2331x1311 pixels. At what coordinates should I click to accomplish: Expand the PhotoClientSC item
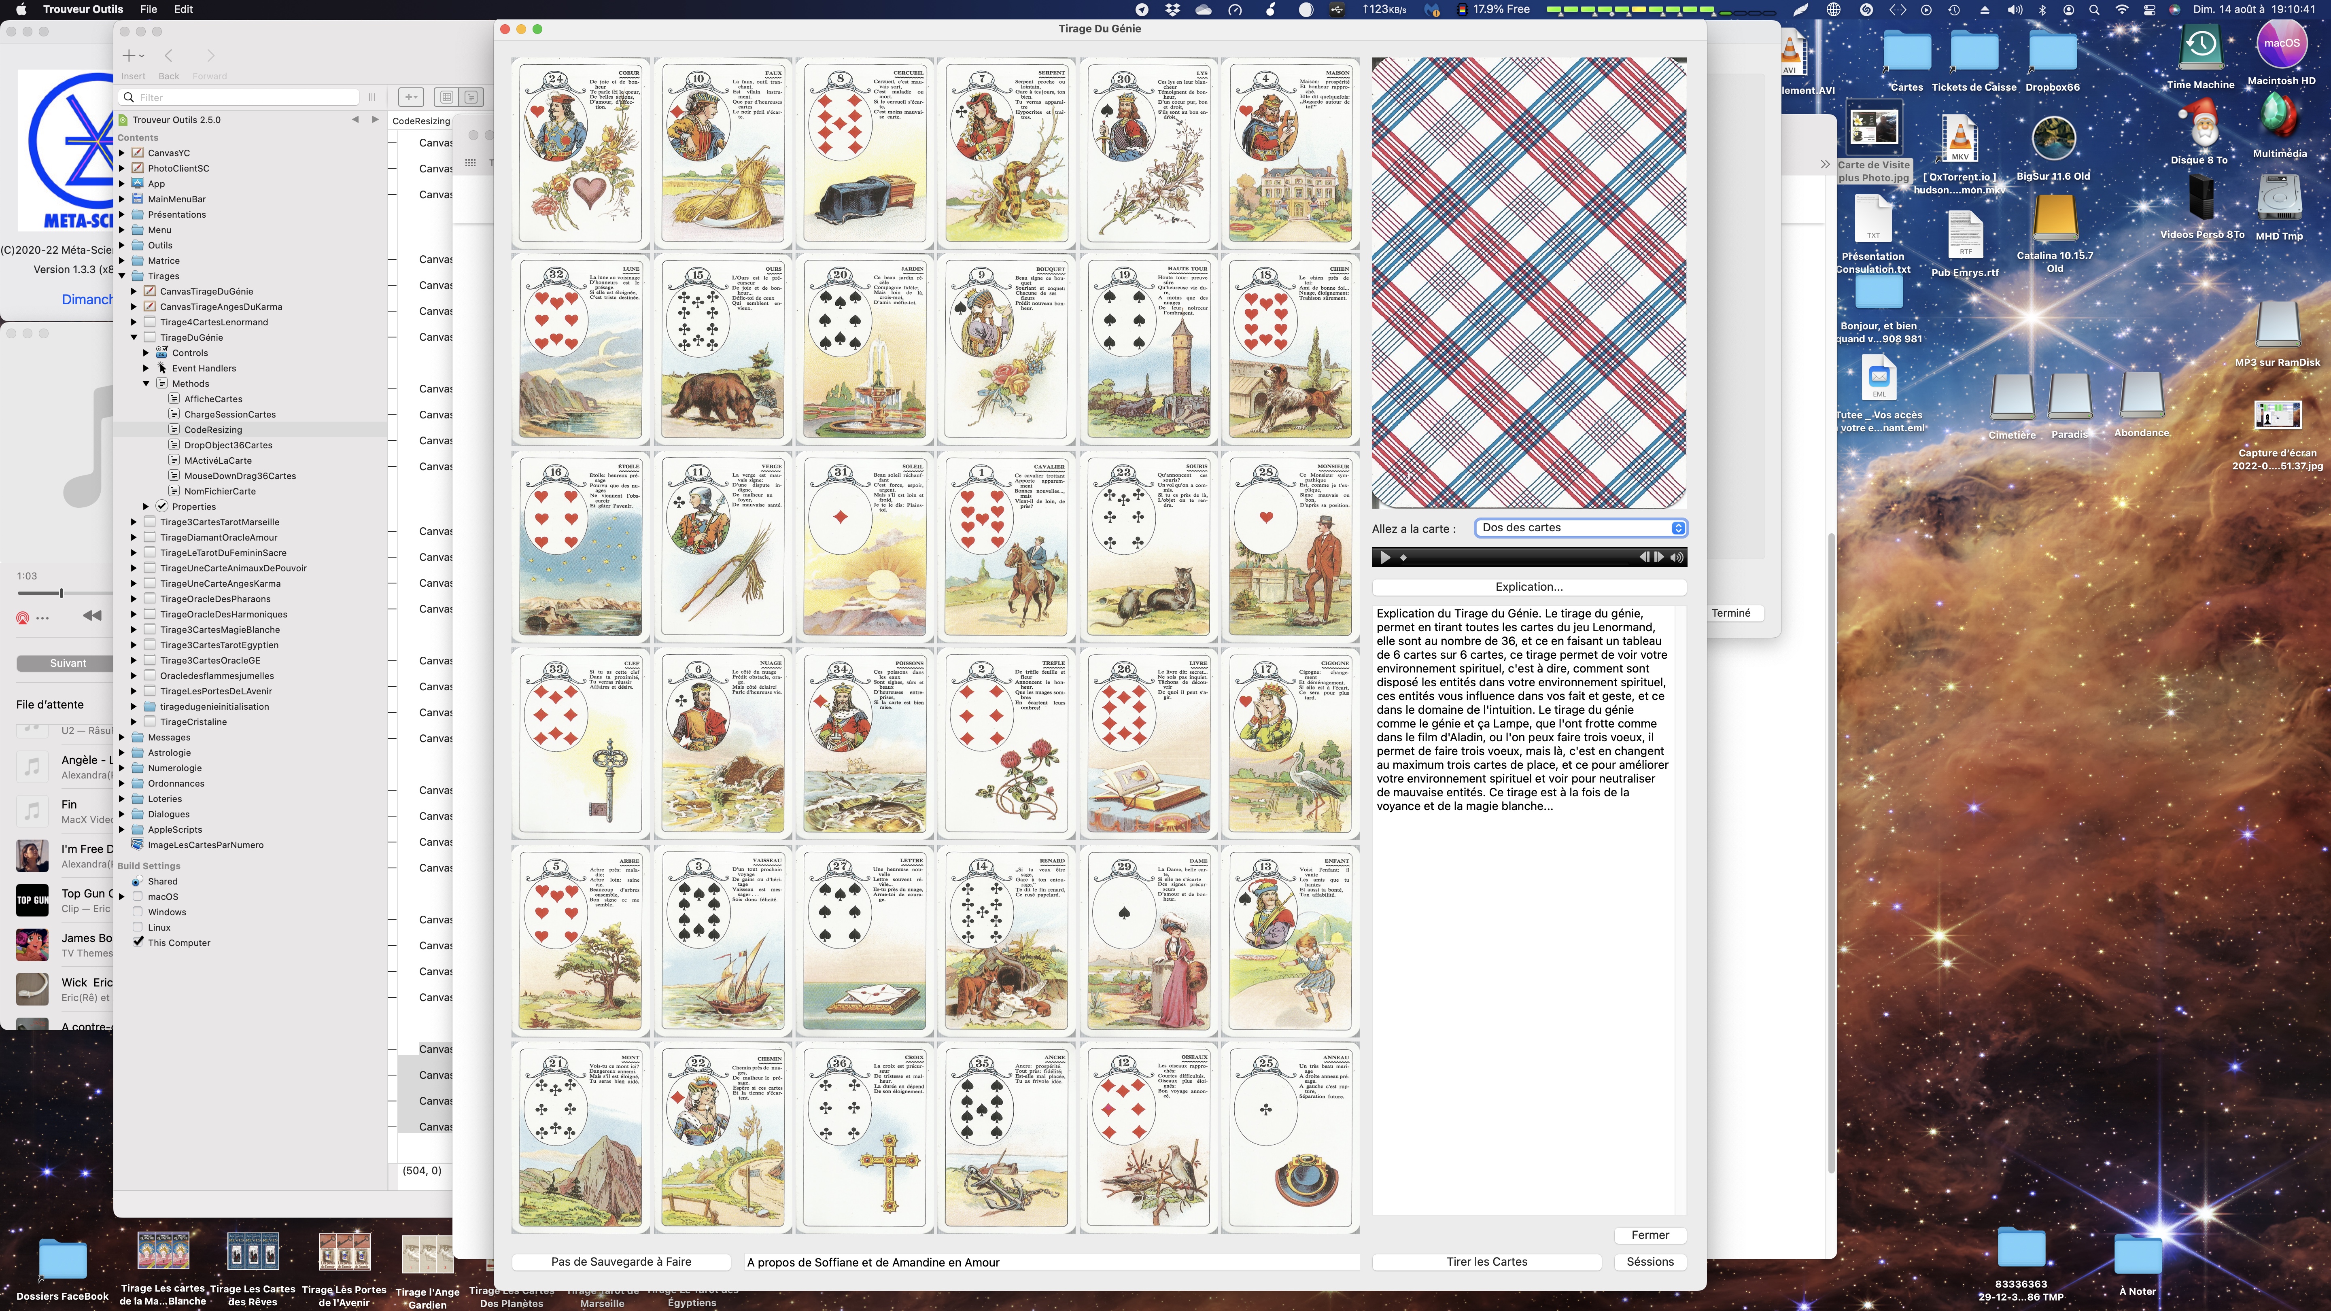[x=122, y=168]
